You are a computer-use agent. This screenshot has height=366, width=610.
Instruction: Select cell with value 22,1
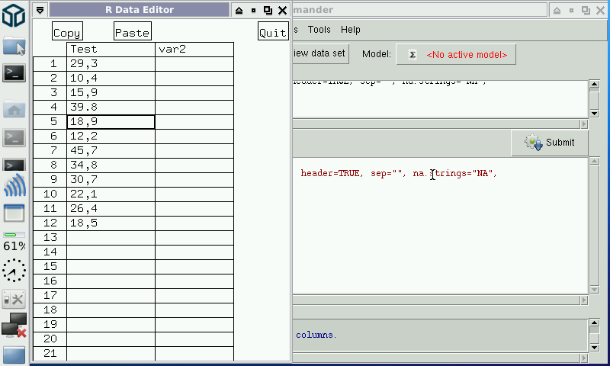pyautogui.click(x=111, y=194)
